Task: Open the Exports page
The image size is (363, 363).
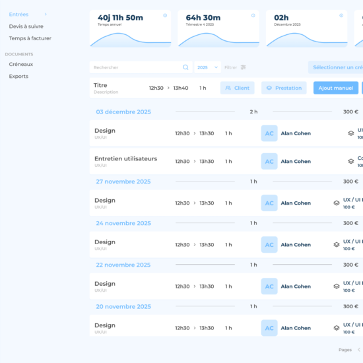Action: (18, 77)
